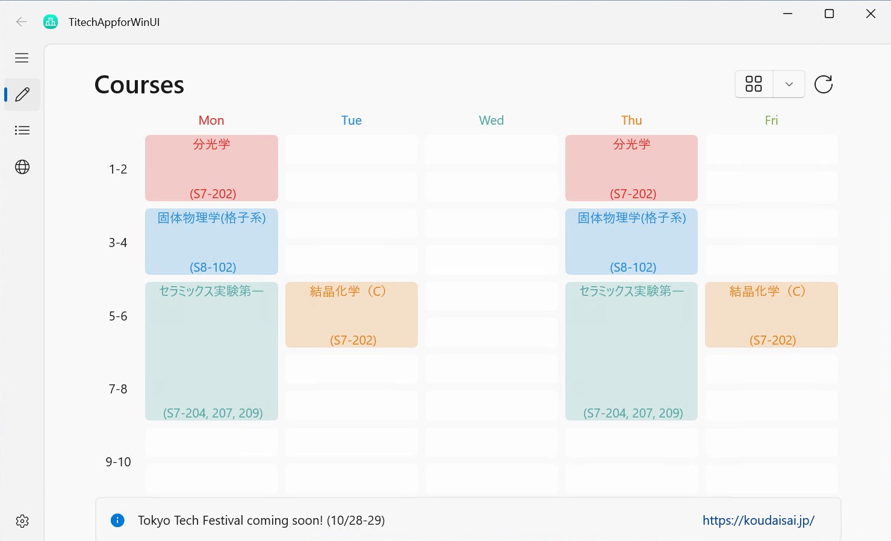
Task: Click the TitechAppforWinUI app logo icon
Action: click(51, 22)
